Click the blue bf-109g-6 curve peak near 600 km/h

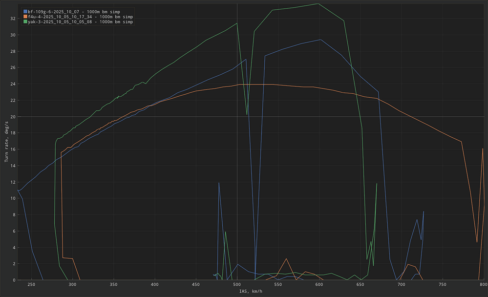pyautogui.click(x=320, y=40)
